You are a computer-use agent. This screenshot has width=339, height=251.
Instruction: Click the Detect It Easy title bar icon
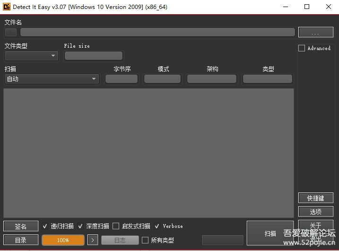coord(7,7)
